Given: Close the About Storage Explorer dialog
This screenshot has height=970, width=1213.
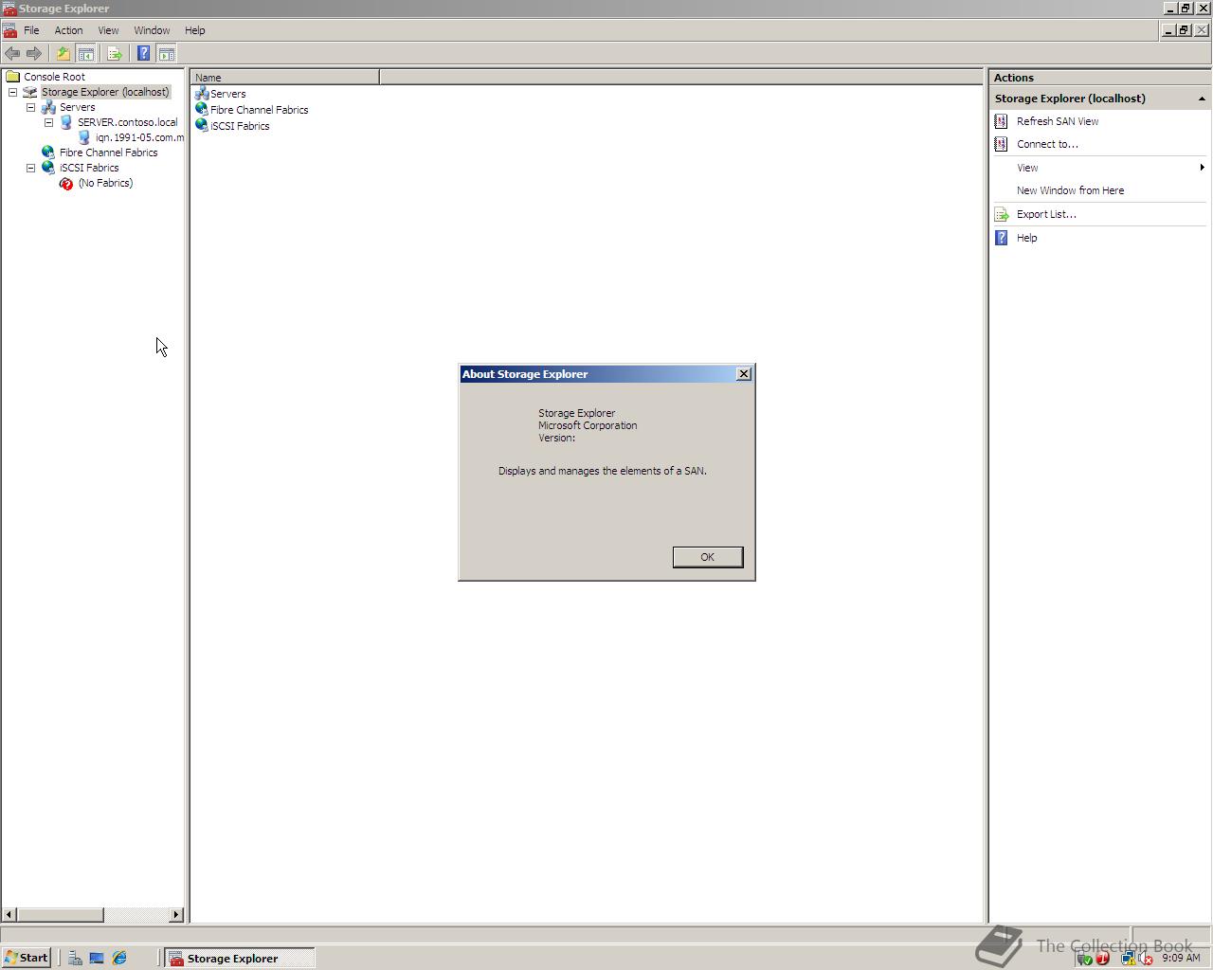Looking at the screenshot, I should [744, 374].
